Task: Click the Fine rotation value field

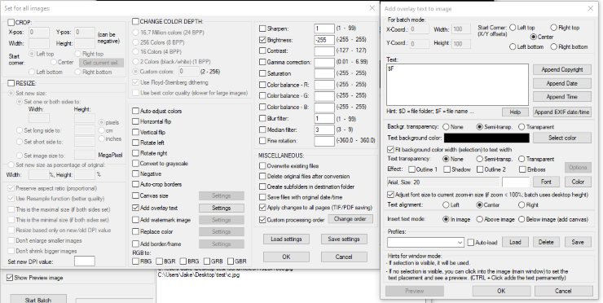Action: pos(324,141)
